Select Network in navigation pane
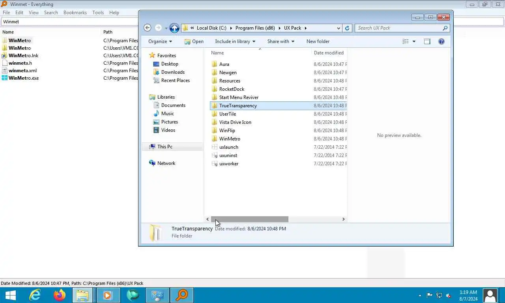Viewport: 505px width, 303px height. click(166, 163)
